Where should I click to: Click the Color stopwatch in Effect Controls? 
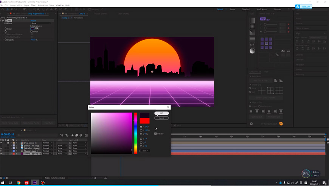pyautogui.click(x=6, y=29)
